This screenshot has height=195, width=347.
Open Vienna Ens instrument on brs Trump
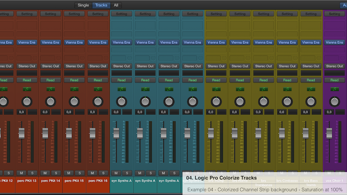216,42
